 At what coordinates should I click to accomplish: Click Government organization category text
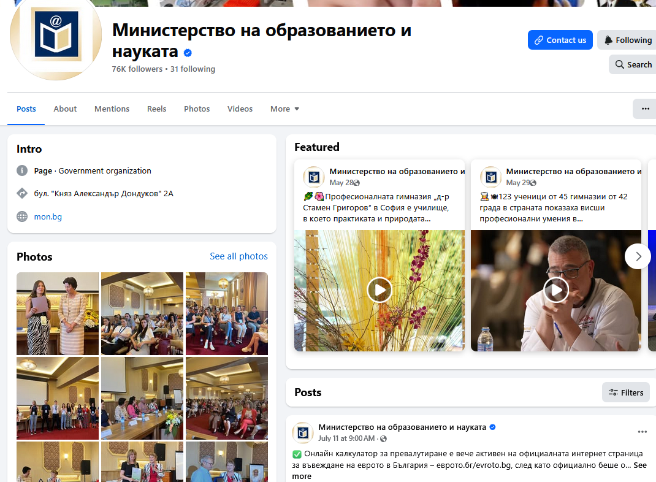click(x=105, y=170)
